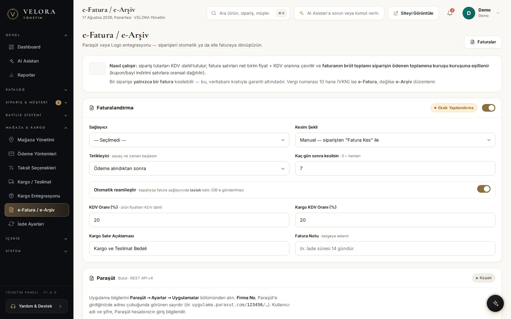This screenshot has width=511, height=319.
Task: Click the Mağaza Yönetimi location pin icon
Action: (11, 140)
